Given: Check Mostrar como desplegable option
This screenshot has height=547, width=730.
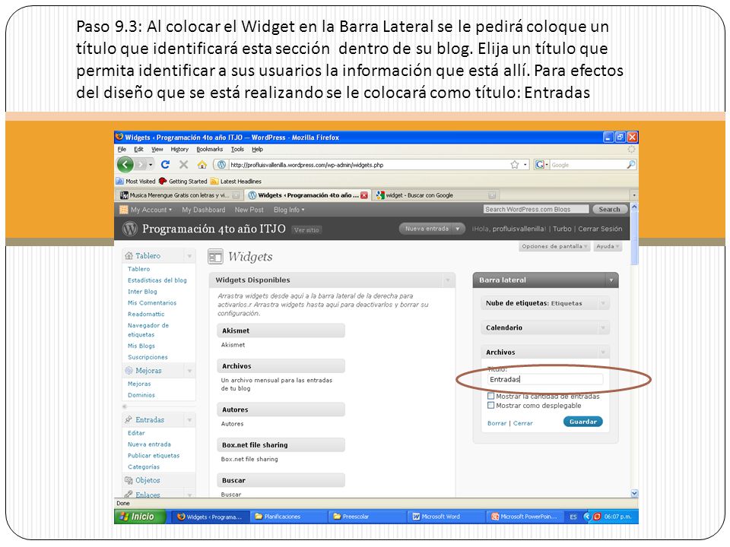Looking at the screenshot, I should click(490, 406).
